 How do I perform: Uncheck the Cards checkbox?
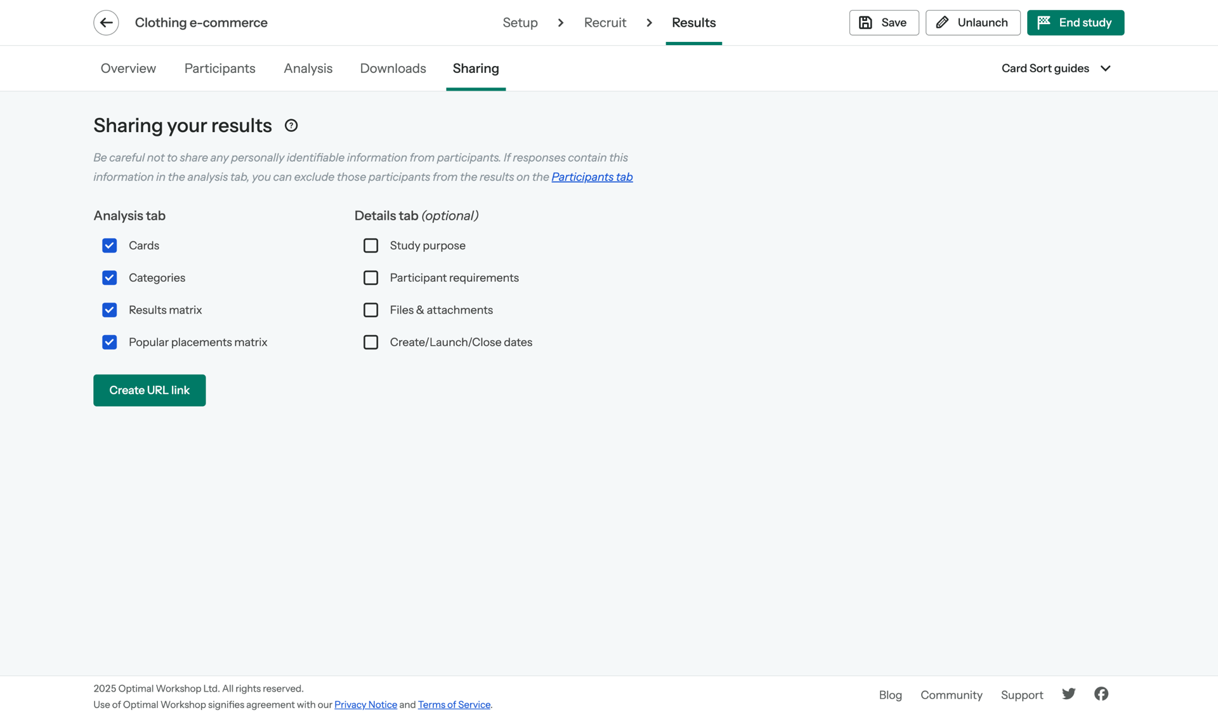click(x=109, y=246)
